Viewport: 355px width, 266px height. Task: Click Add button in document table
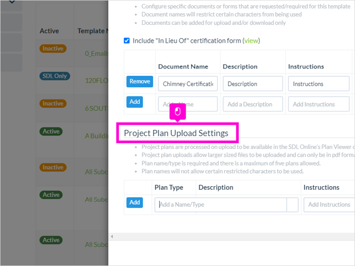[x=135, y=102]
